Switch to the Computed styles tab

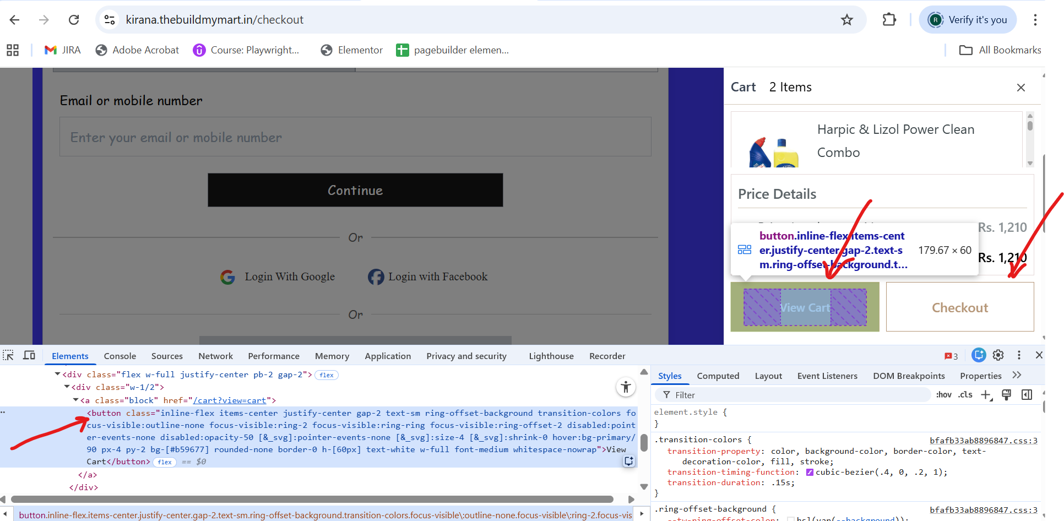pyautogui.click(x=718, y=376)
